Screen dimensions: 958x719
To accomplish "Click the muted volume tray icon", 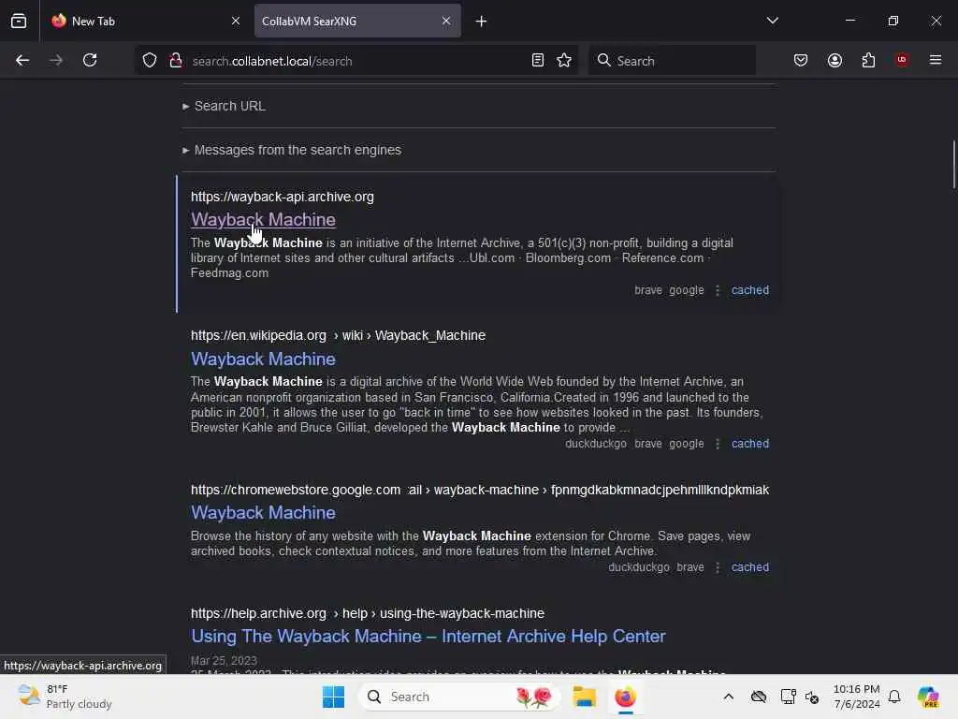I will pyautogui.click(x=812, y=697).
